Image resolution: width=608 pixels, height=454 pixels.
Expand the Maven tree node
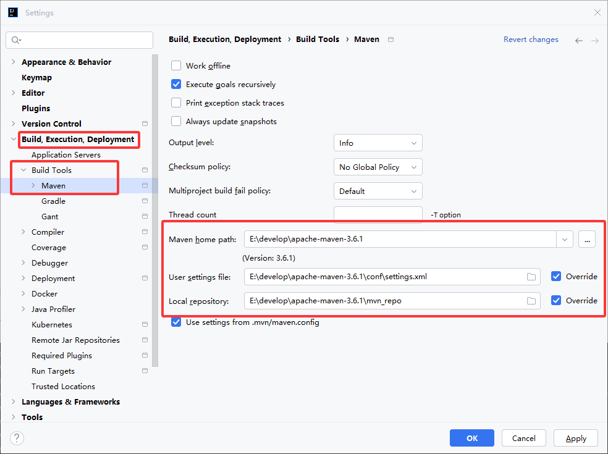coord(33,185)
